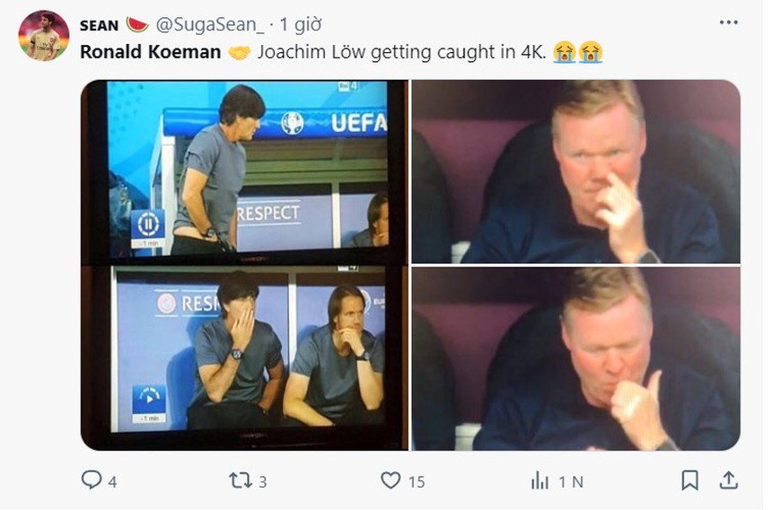Click the blue play icon in bottom-left photo
Image resolution: width=772 pixels, height=510 pixels.
[148, 400]
